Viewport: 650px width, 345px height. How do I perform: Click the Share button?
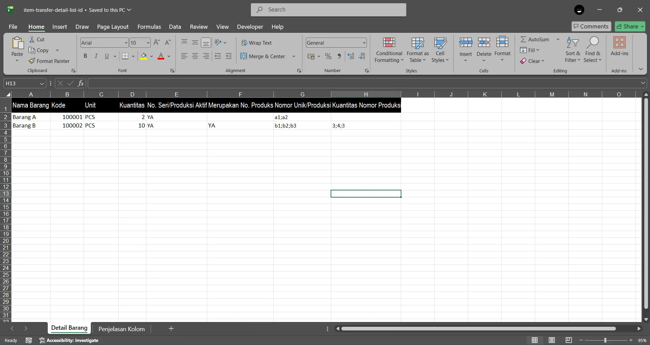(x=630, y=26)
